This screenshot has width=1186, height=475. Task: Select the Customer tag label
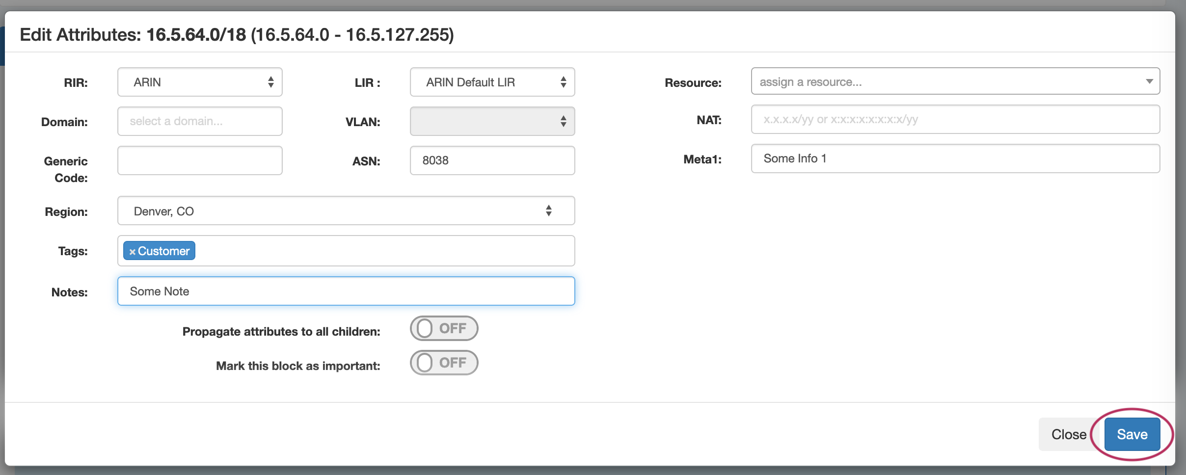pyautogui.click(x=163, y=251)
